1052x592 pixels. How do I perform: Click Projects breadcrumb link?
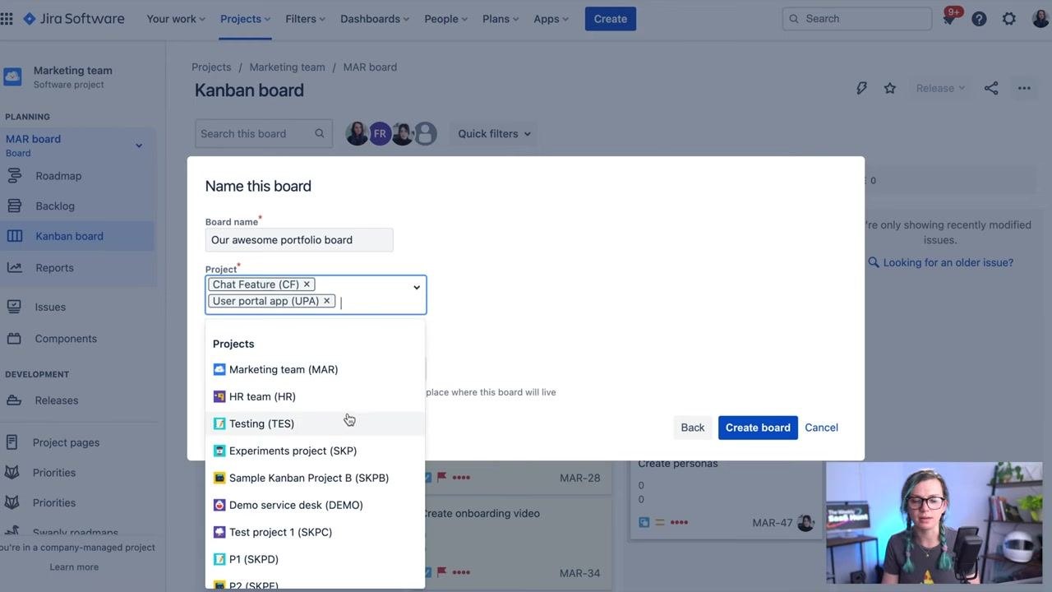[x=211, y=67]
